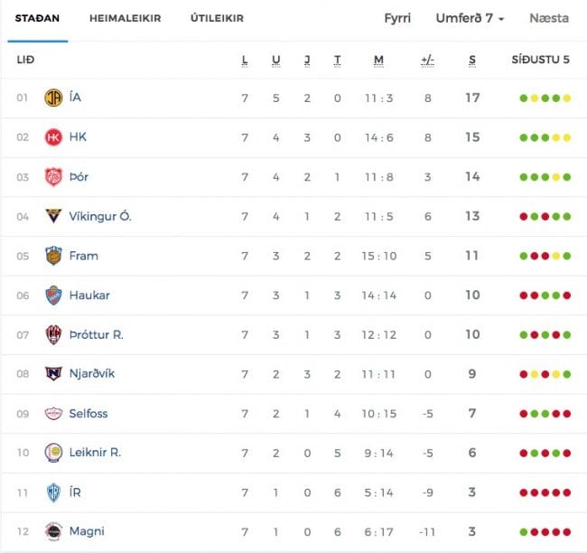Open the Selfoss team link
587x553 pixels.
tap(89, 414)
